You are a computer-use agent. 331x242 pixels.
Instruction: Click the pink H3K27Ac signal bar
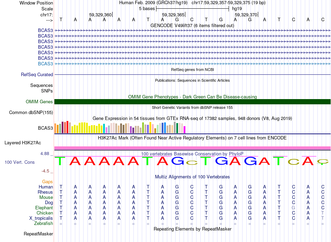pos(192,148)
